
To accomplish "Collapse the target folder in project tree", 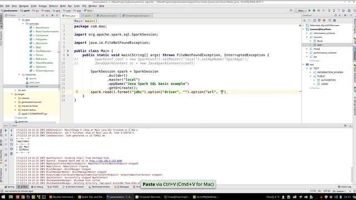I will coord(12,94).
